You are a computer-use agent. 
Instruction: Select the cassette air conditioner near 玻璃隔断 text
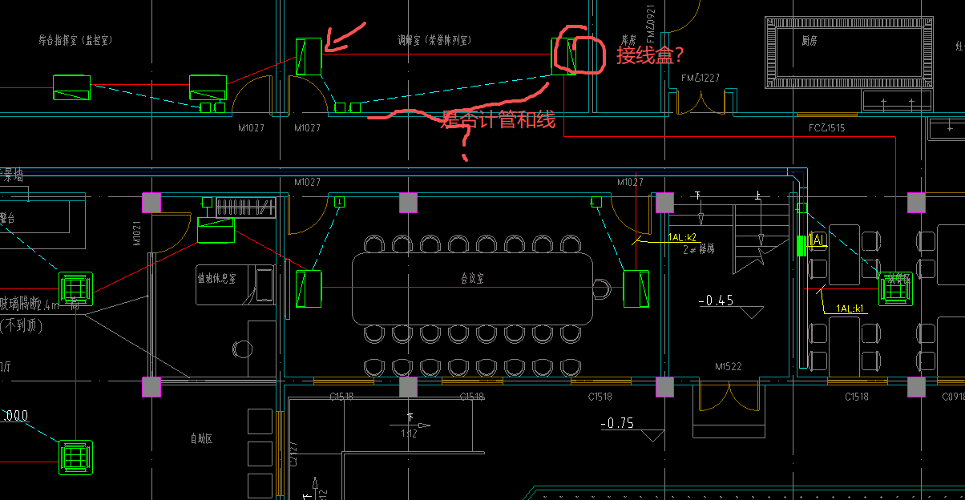point(75,288)
